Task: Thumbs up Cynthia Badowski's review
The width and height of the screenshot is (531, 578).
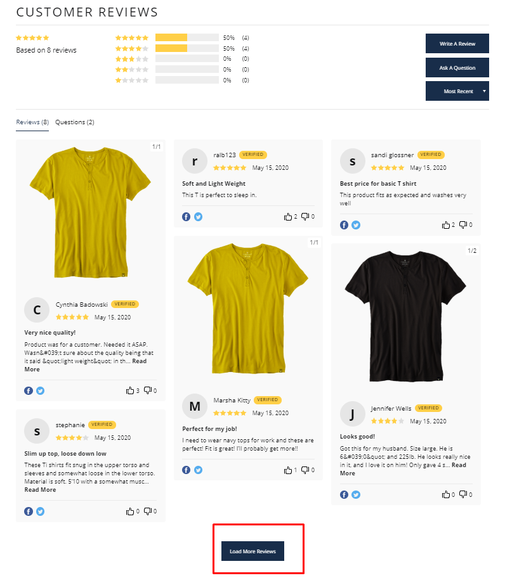Action: pyautogui.click(x=130, y=390)
